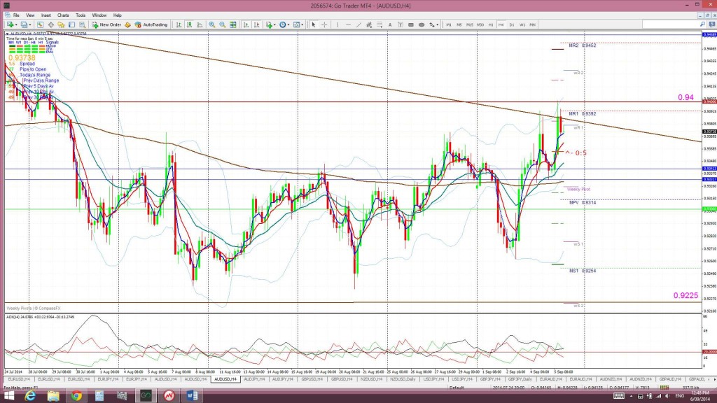Viewport: 717px width, 403px height.
Task: Open the Periodicity clock dropdown
Action: [x=284, y=24]
